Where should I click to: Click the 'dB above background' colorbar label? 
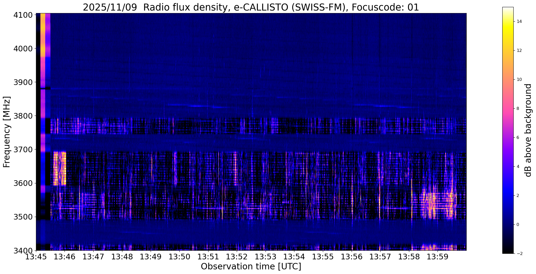point(528,130)
